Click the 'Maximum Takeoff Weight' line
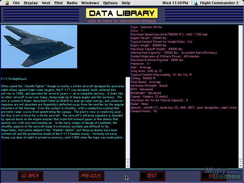Viewport: 244px width, 183px height. coord(157,49)
